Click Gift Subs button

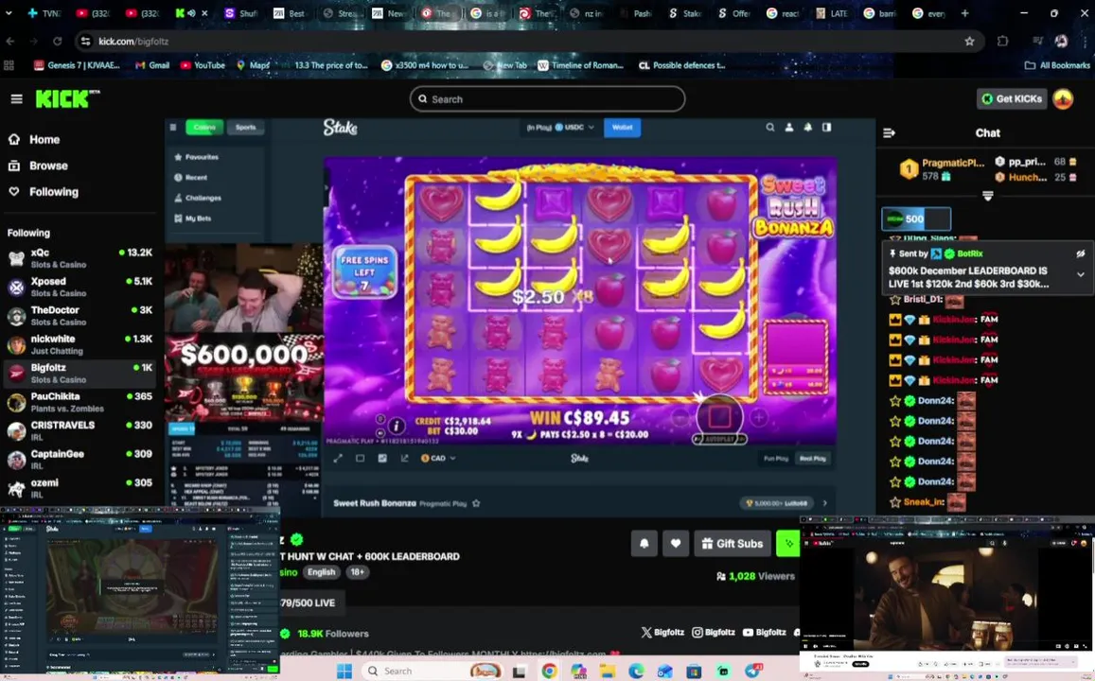tap(733, 544)
